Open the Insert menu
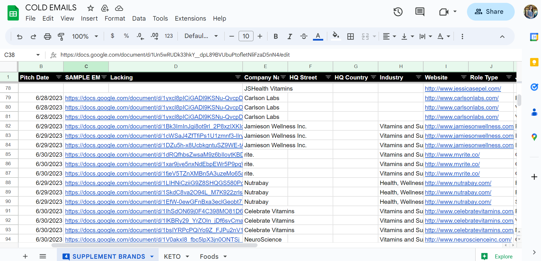This screenshot has height=261, width=541. (x=89, y=19)
